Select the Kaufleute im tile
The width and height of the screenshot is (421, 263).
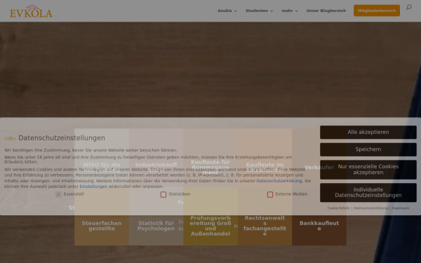pos(265,158)
